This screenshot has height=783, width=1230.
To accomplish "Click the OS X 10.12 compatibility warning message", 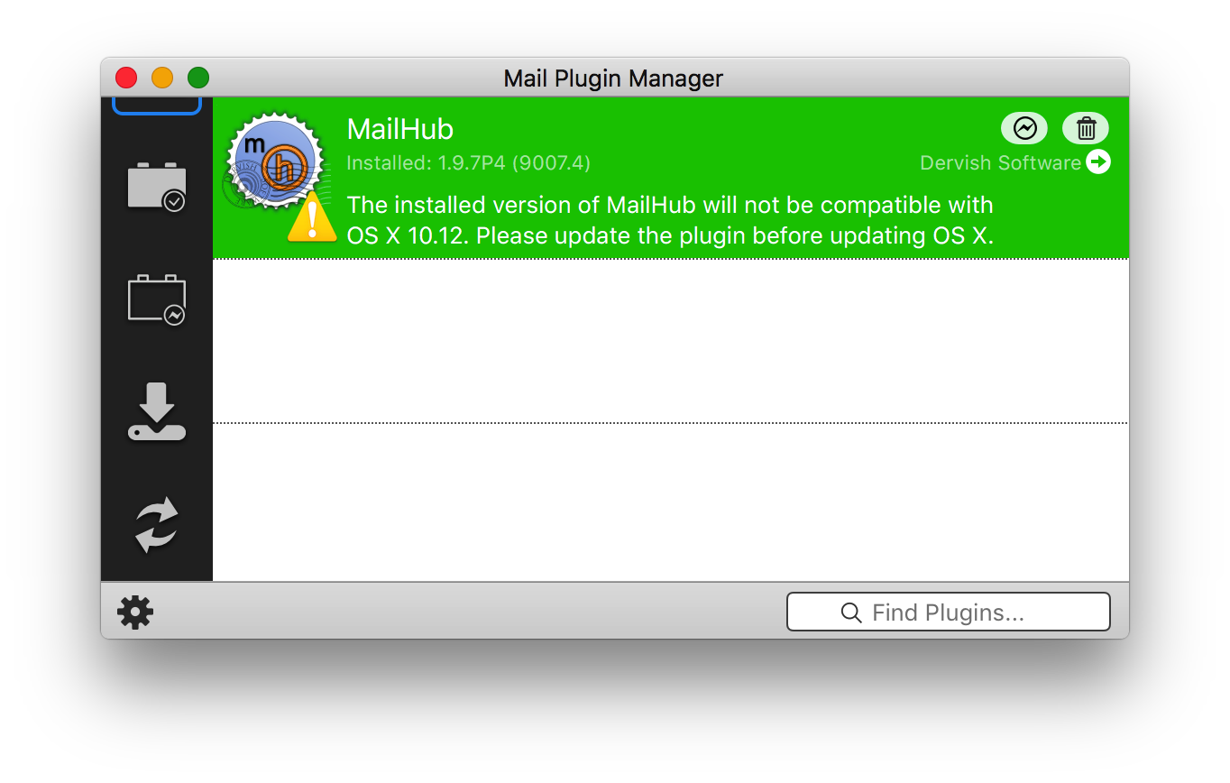I will (670, 220).
